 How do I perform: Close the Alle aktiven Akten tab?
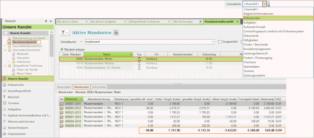coord(86,22)
